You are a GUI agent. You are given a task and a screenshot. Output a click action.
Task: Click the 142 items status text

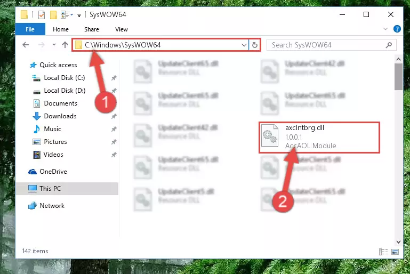[35, 251]
